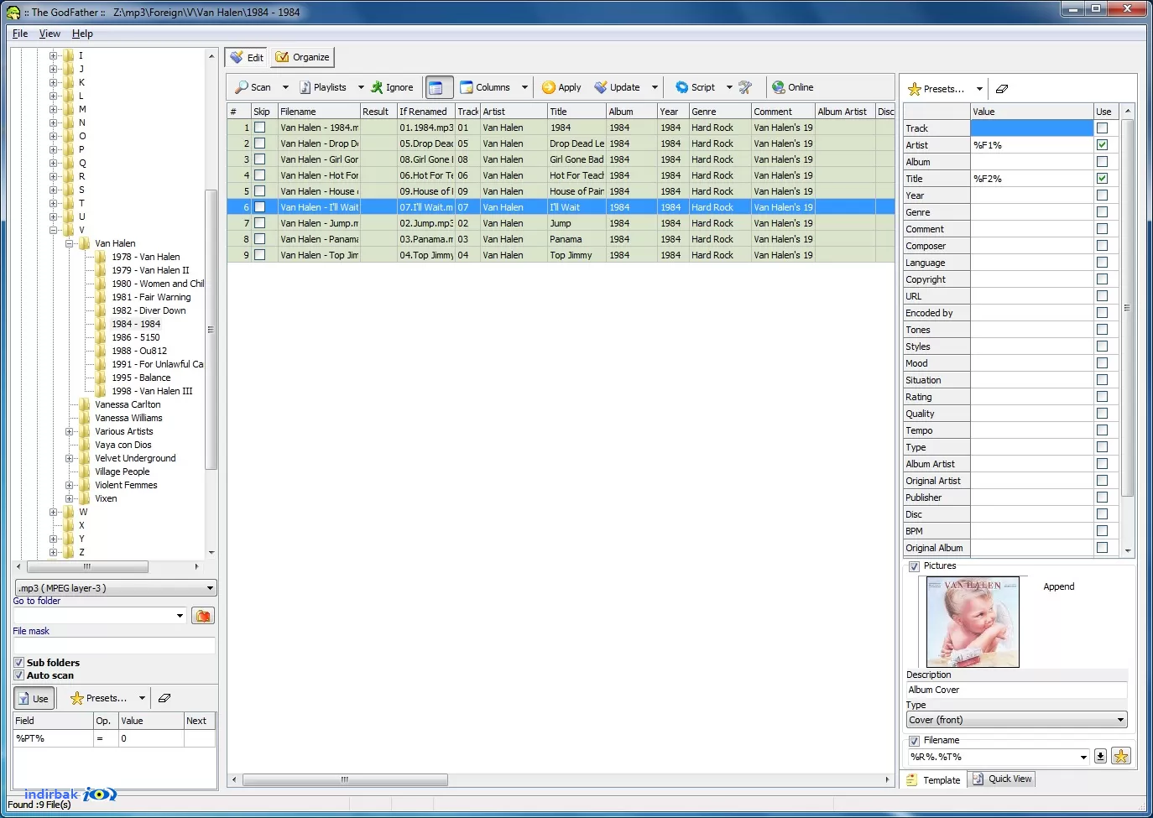Click the Van Halen album cover thumbnail
The width and height of the screenshot is (1153, 818).
(973, 622)
